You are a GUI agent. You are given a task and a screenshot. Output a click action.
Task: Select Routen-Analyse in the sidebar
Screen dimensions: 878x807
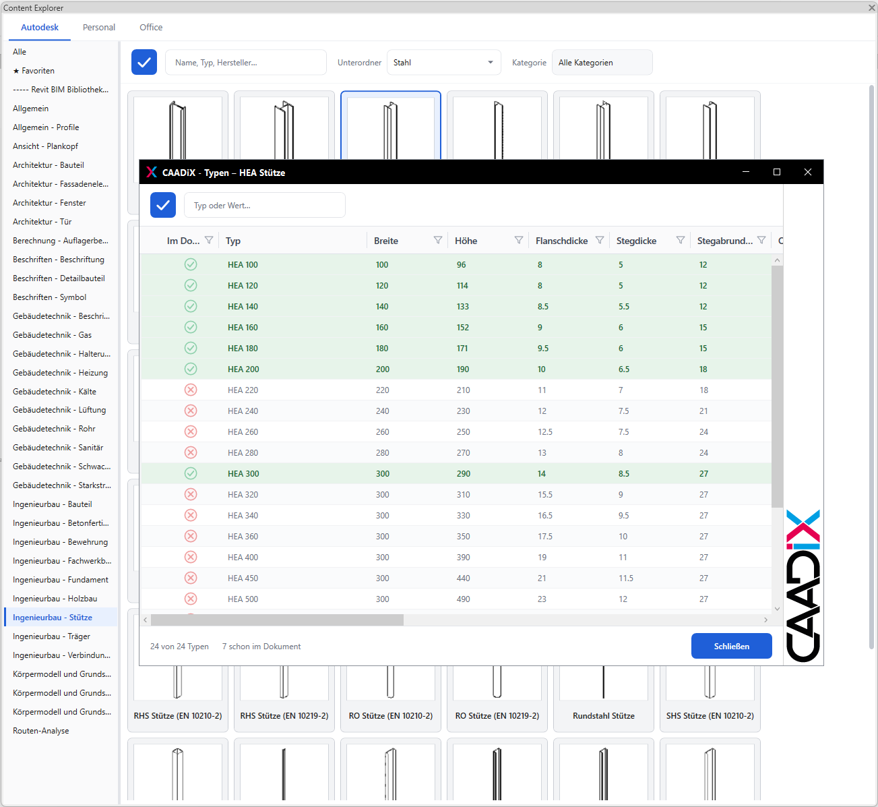61,731
